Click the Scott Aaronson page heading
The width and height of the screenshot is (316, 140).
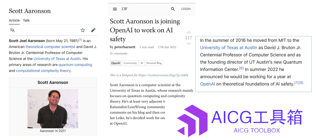coord(30,11)
